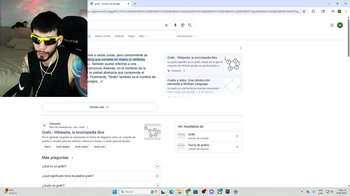Show hidden system tray icons chevron

[x=302, y=192]
